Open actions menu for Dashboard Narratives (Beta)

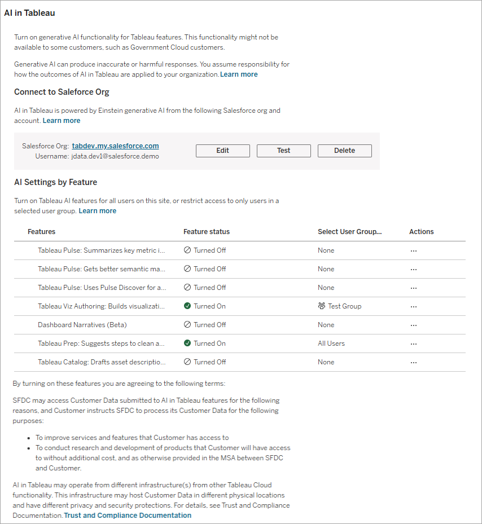(414, 324)
